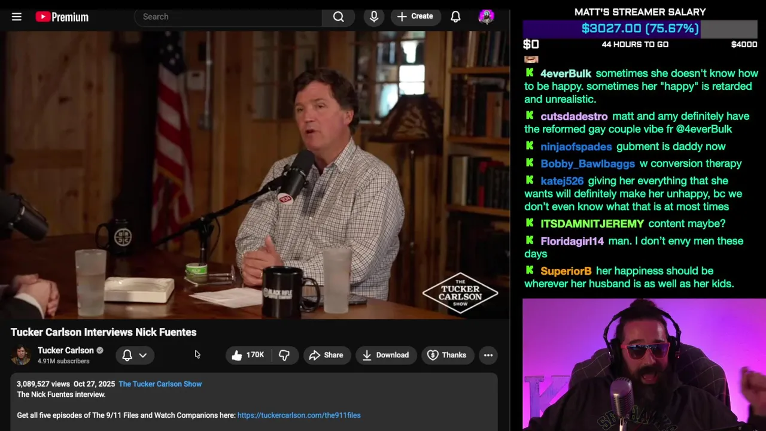Expand the subscription options chevron
The width and height of the screenshot is (766, 431).
click(143, 355)
